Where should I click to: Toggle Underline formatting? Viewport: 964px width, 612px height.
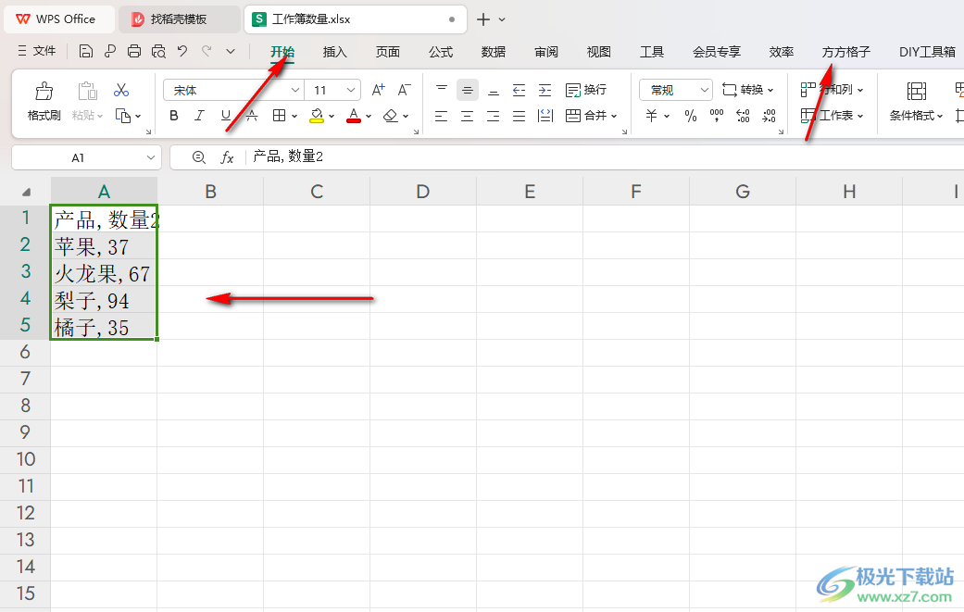pyautogui.click(x=226, y=116)
